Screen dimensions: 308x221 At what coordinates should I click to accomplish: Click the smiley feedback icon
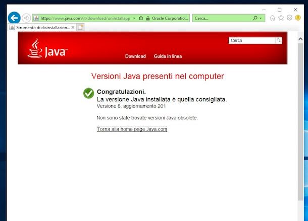tap(298, 18)
